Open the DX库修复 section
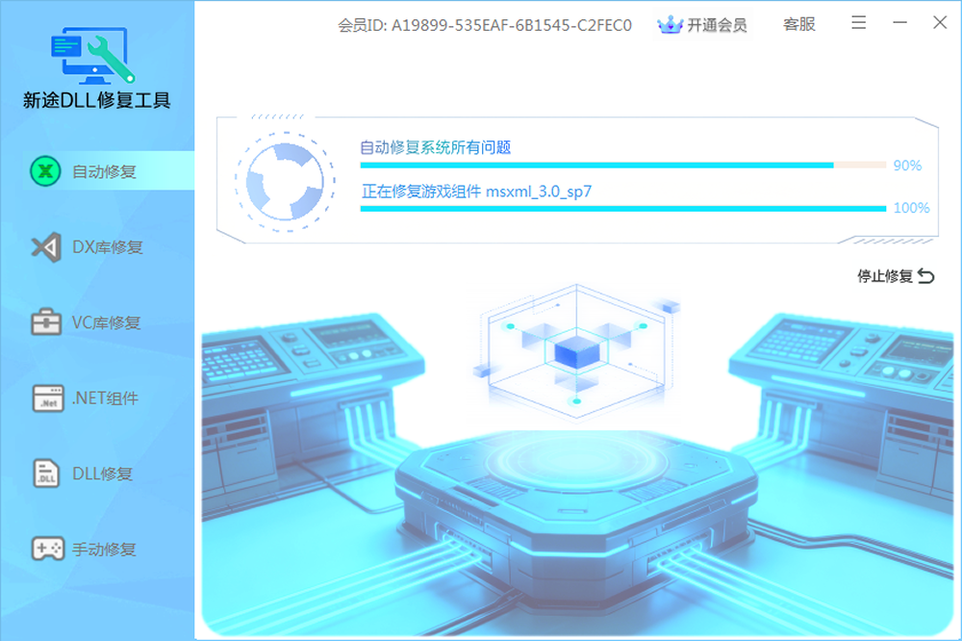Image resolution: width=962 pixels, height=641 pixels. click(x=107, y=247)
